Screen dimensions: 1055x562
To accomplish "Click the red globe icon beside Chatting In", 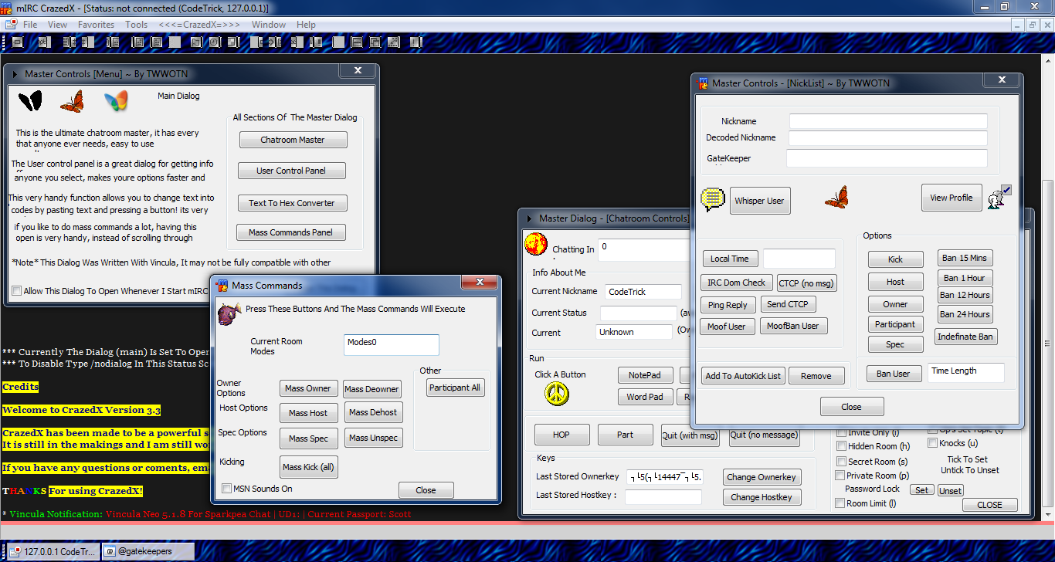I will tap(535, 245).
